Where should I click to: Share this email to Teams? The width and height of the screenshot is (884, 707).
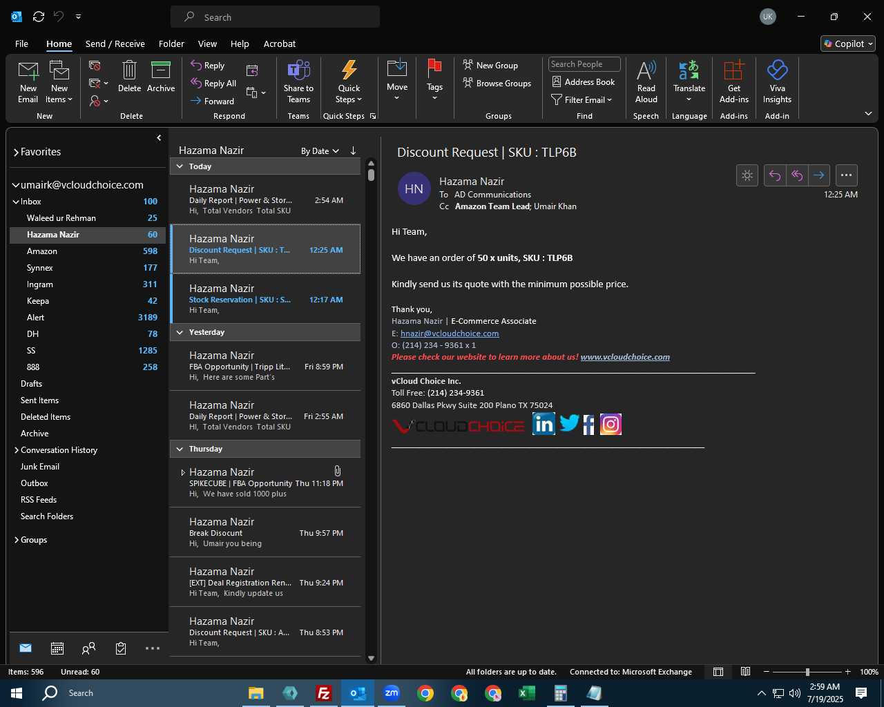pos(298,81)
